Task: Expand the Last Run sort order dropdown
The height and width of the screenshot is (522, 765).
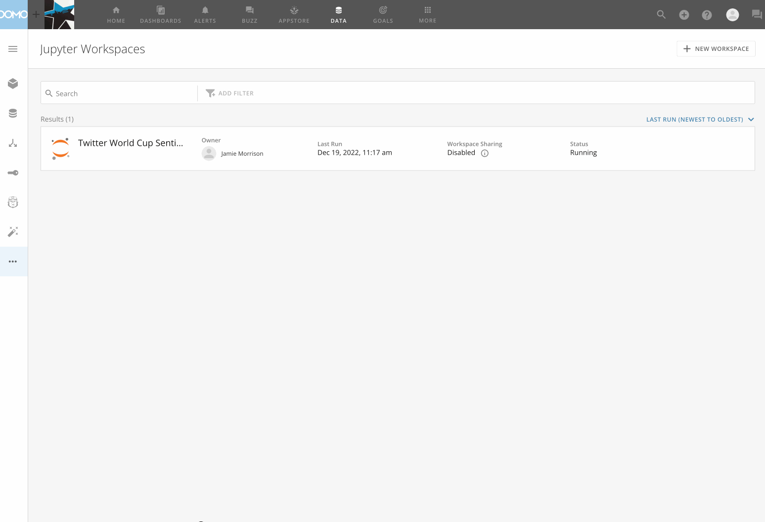Action: click(x=700, y=120)
